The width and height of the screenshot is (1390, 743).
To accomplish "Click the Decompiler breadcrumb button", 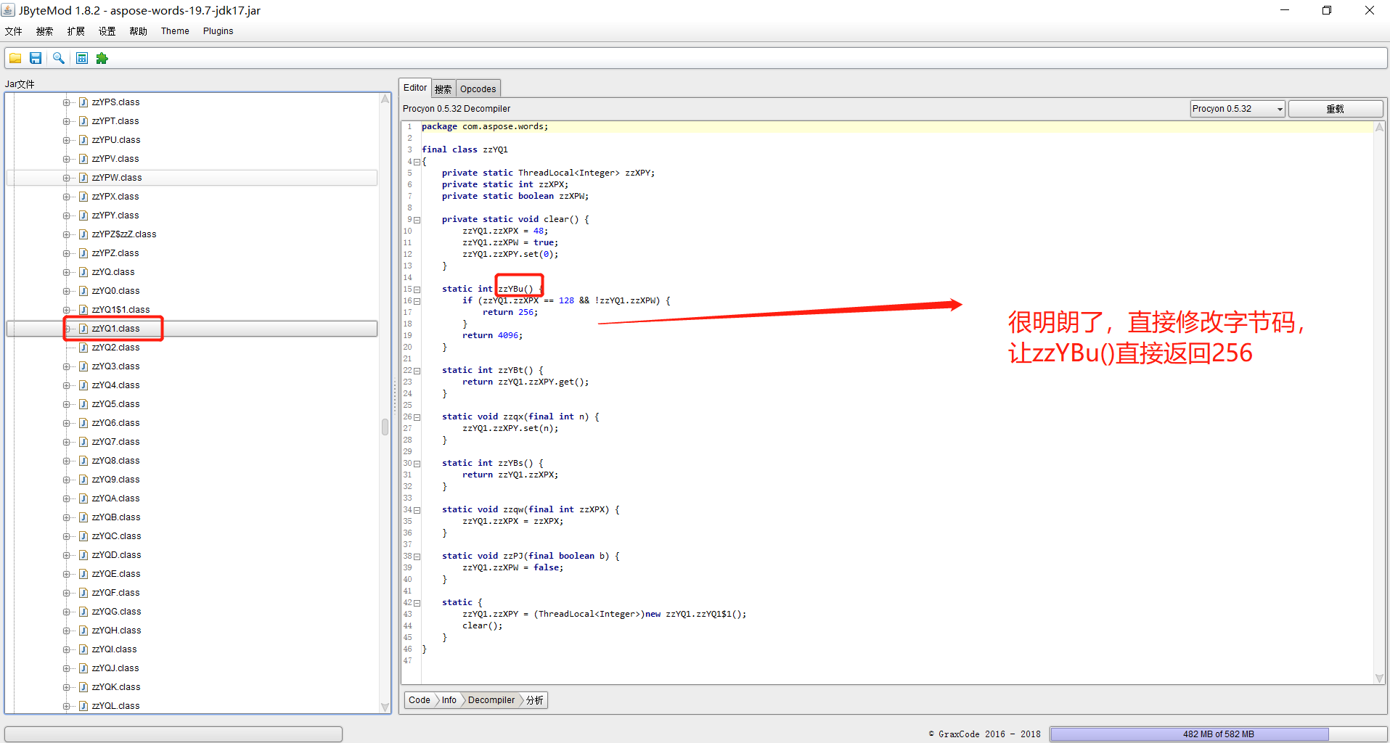I will [491, 700].
